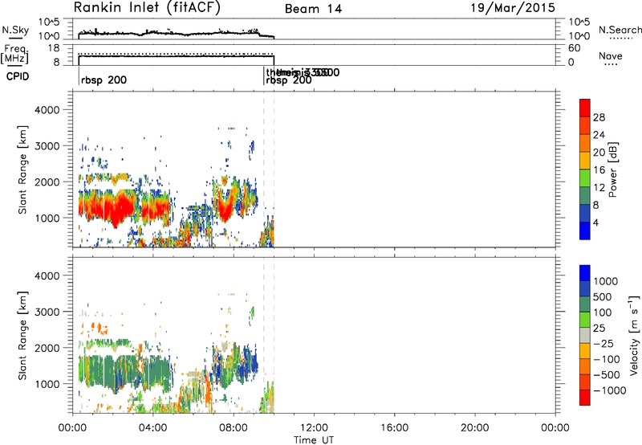642x445 pixels.
Task: Click the '3000' tick of the Velocity panel
Action: [x=47, y=312]
